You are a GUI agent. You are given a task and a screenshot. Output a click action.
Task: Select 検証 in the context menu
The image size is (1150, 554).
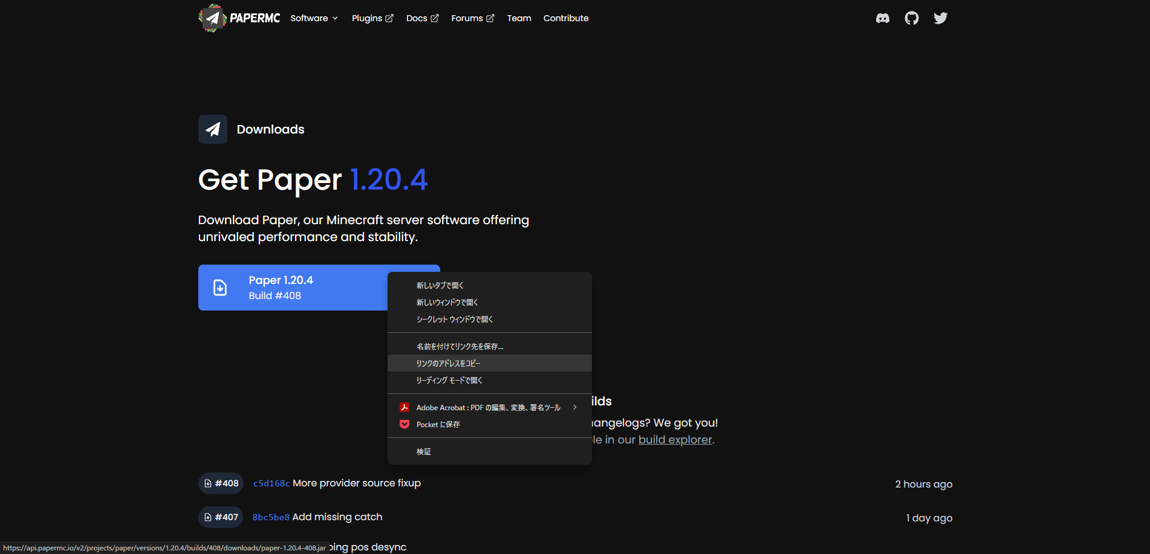[x=490, y=451]
